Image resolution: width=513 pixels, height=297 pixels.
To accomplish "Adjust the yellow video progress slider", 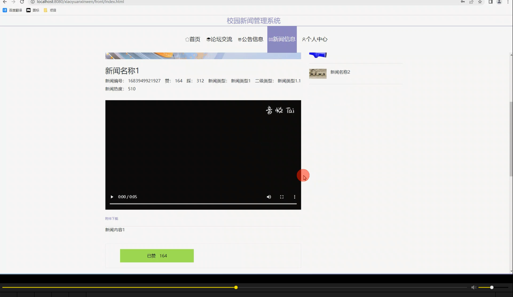I will tap(236, 287).
